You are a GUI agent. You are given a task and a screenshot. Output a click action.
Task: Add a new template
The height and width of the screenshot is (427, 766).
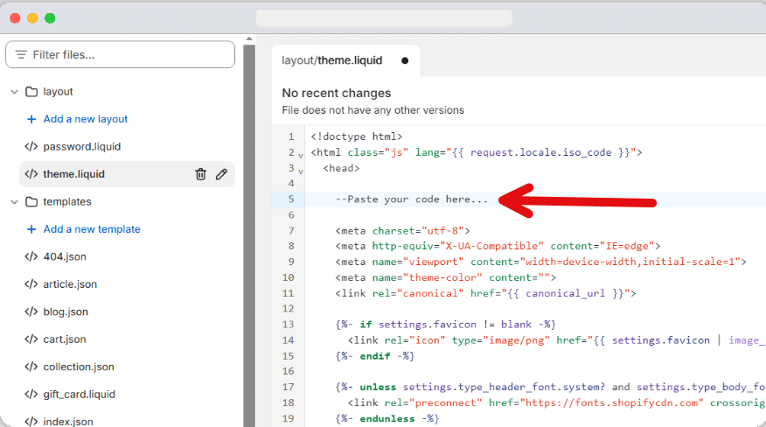[x=92, y=229]
